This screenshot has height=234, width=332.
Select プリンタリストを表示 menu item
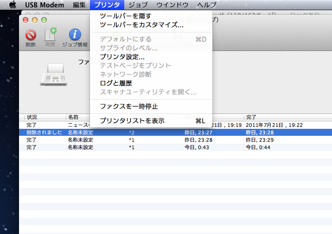(132, 121)
